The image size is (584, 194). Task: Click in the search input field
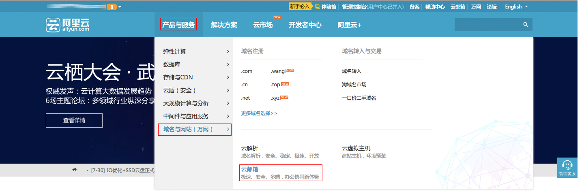pos(487,25)
